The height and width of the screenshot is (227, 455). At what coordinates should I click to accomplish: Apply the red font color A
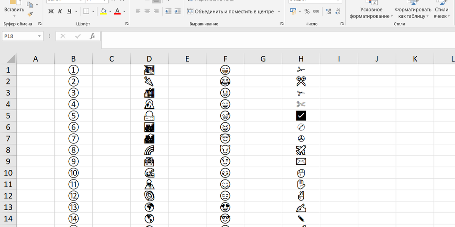pos(117,11)
